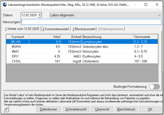Click the Normwerte column header
This screenshot has height=115, width=164.
pos(146,37)
